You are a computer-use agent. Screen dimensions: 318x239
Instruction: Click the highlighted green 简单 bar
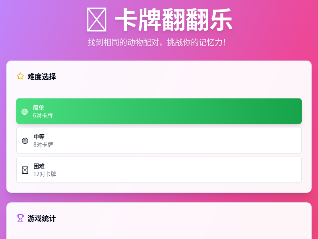tap(159, 111)
